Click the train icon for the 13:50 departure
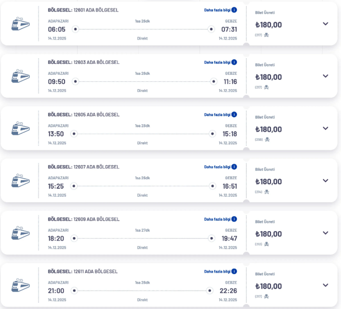The width and height of the screenshot is (341, 309). click(x=20, y=129)
